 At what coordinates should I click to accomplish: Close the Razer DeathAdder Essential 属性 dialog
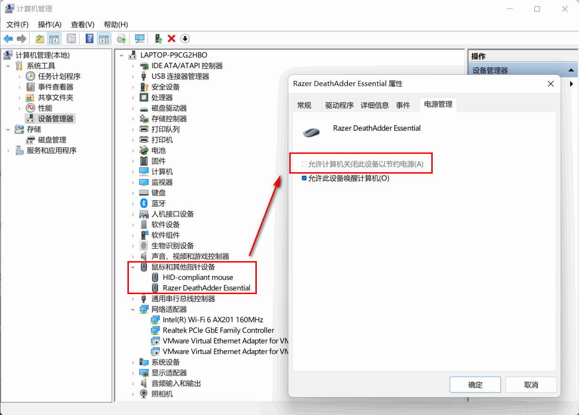point(550,84)
